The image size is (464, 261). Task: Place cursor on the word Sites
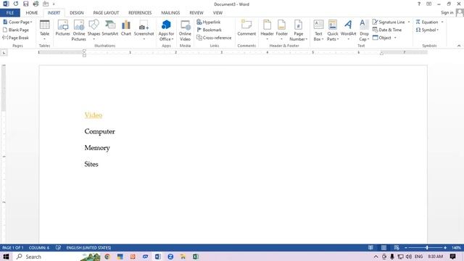tap(91, 165)
